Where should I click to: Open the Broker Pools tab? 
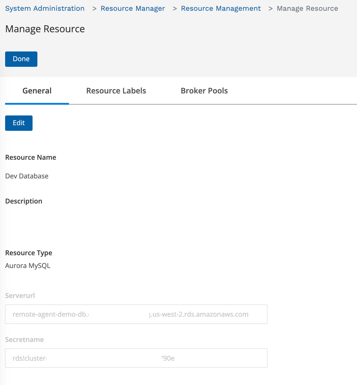(204, 91)
